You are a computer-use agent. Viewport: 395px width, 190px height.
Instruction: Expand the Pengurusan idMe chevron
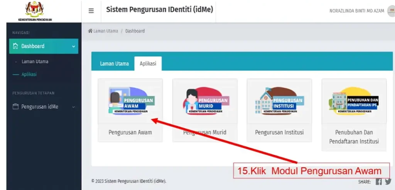(x=74, y=107)
